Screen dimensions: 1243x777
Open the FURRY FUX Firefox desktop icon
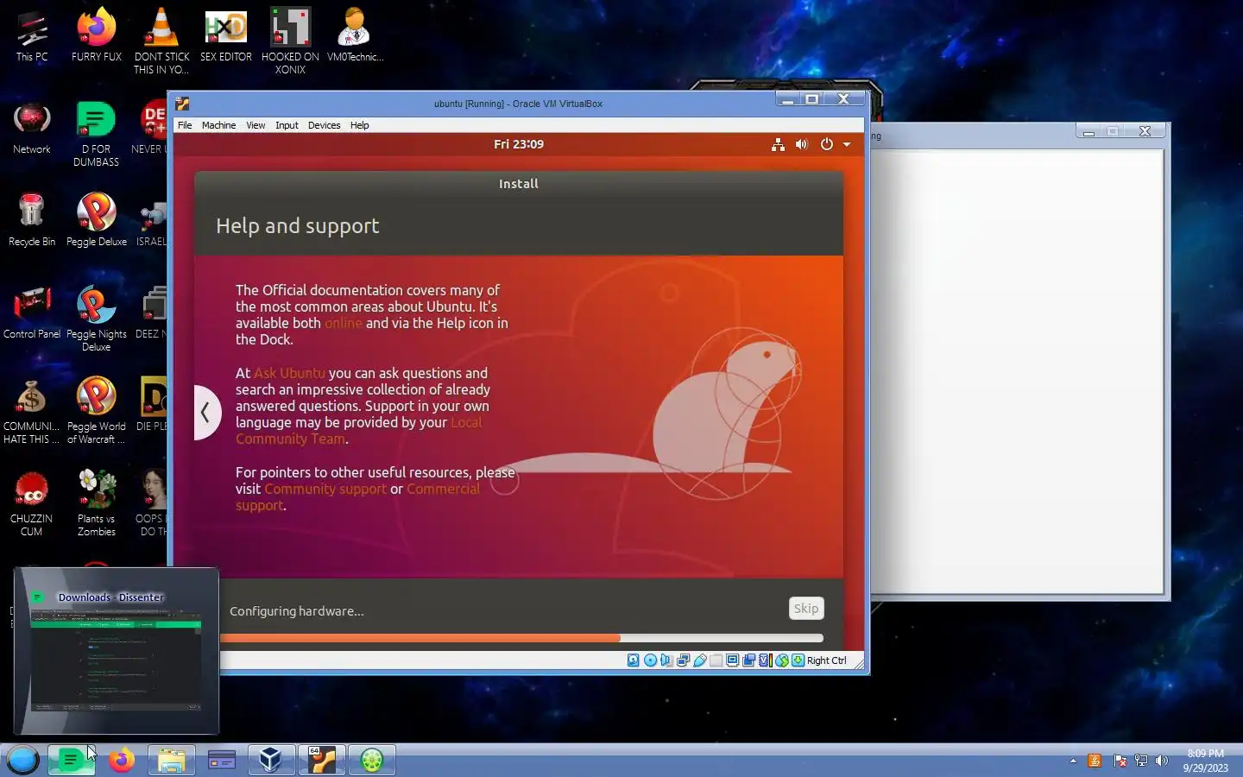tap(97, 36)
